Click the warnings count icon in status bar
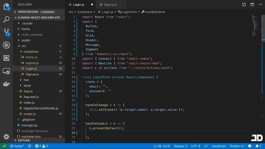This screenshot has height=149, width=265. click(44, 146)
